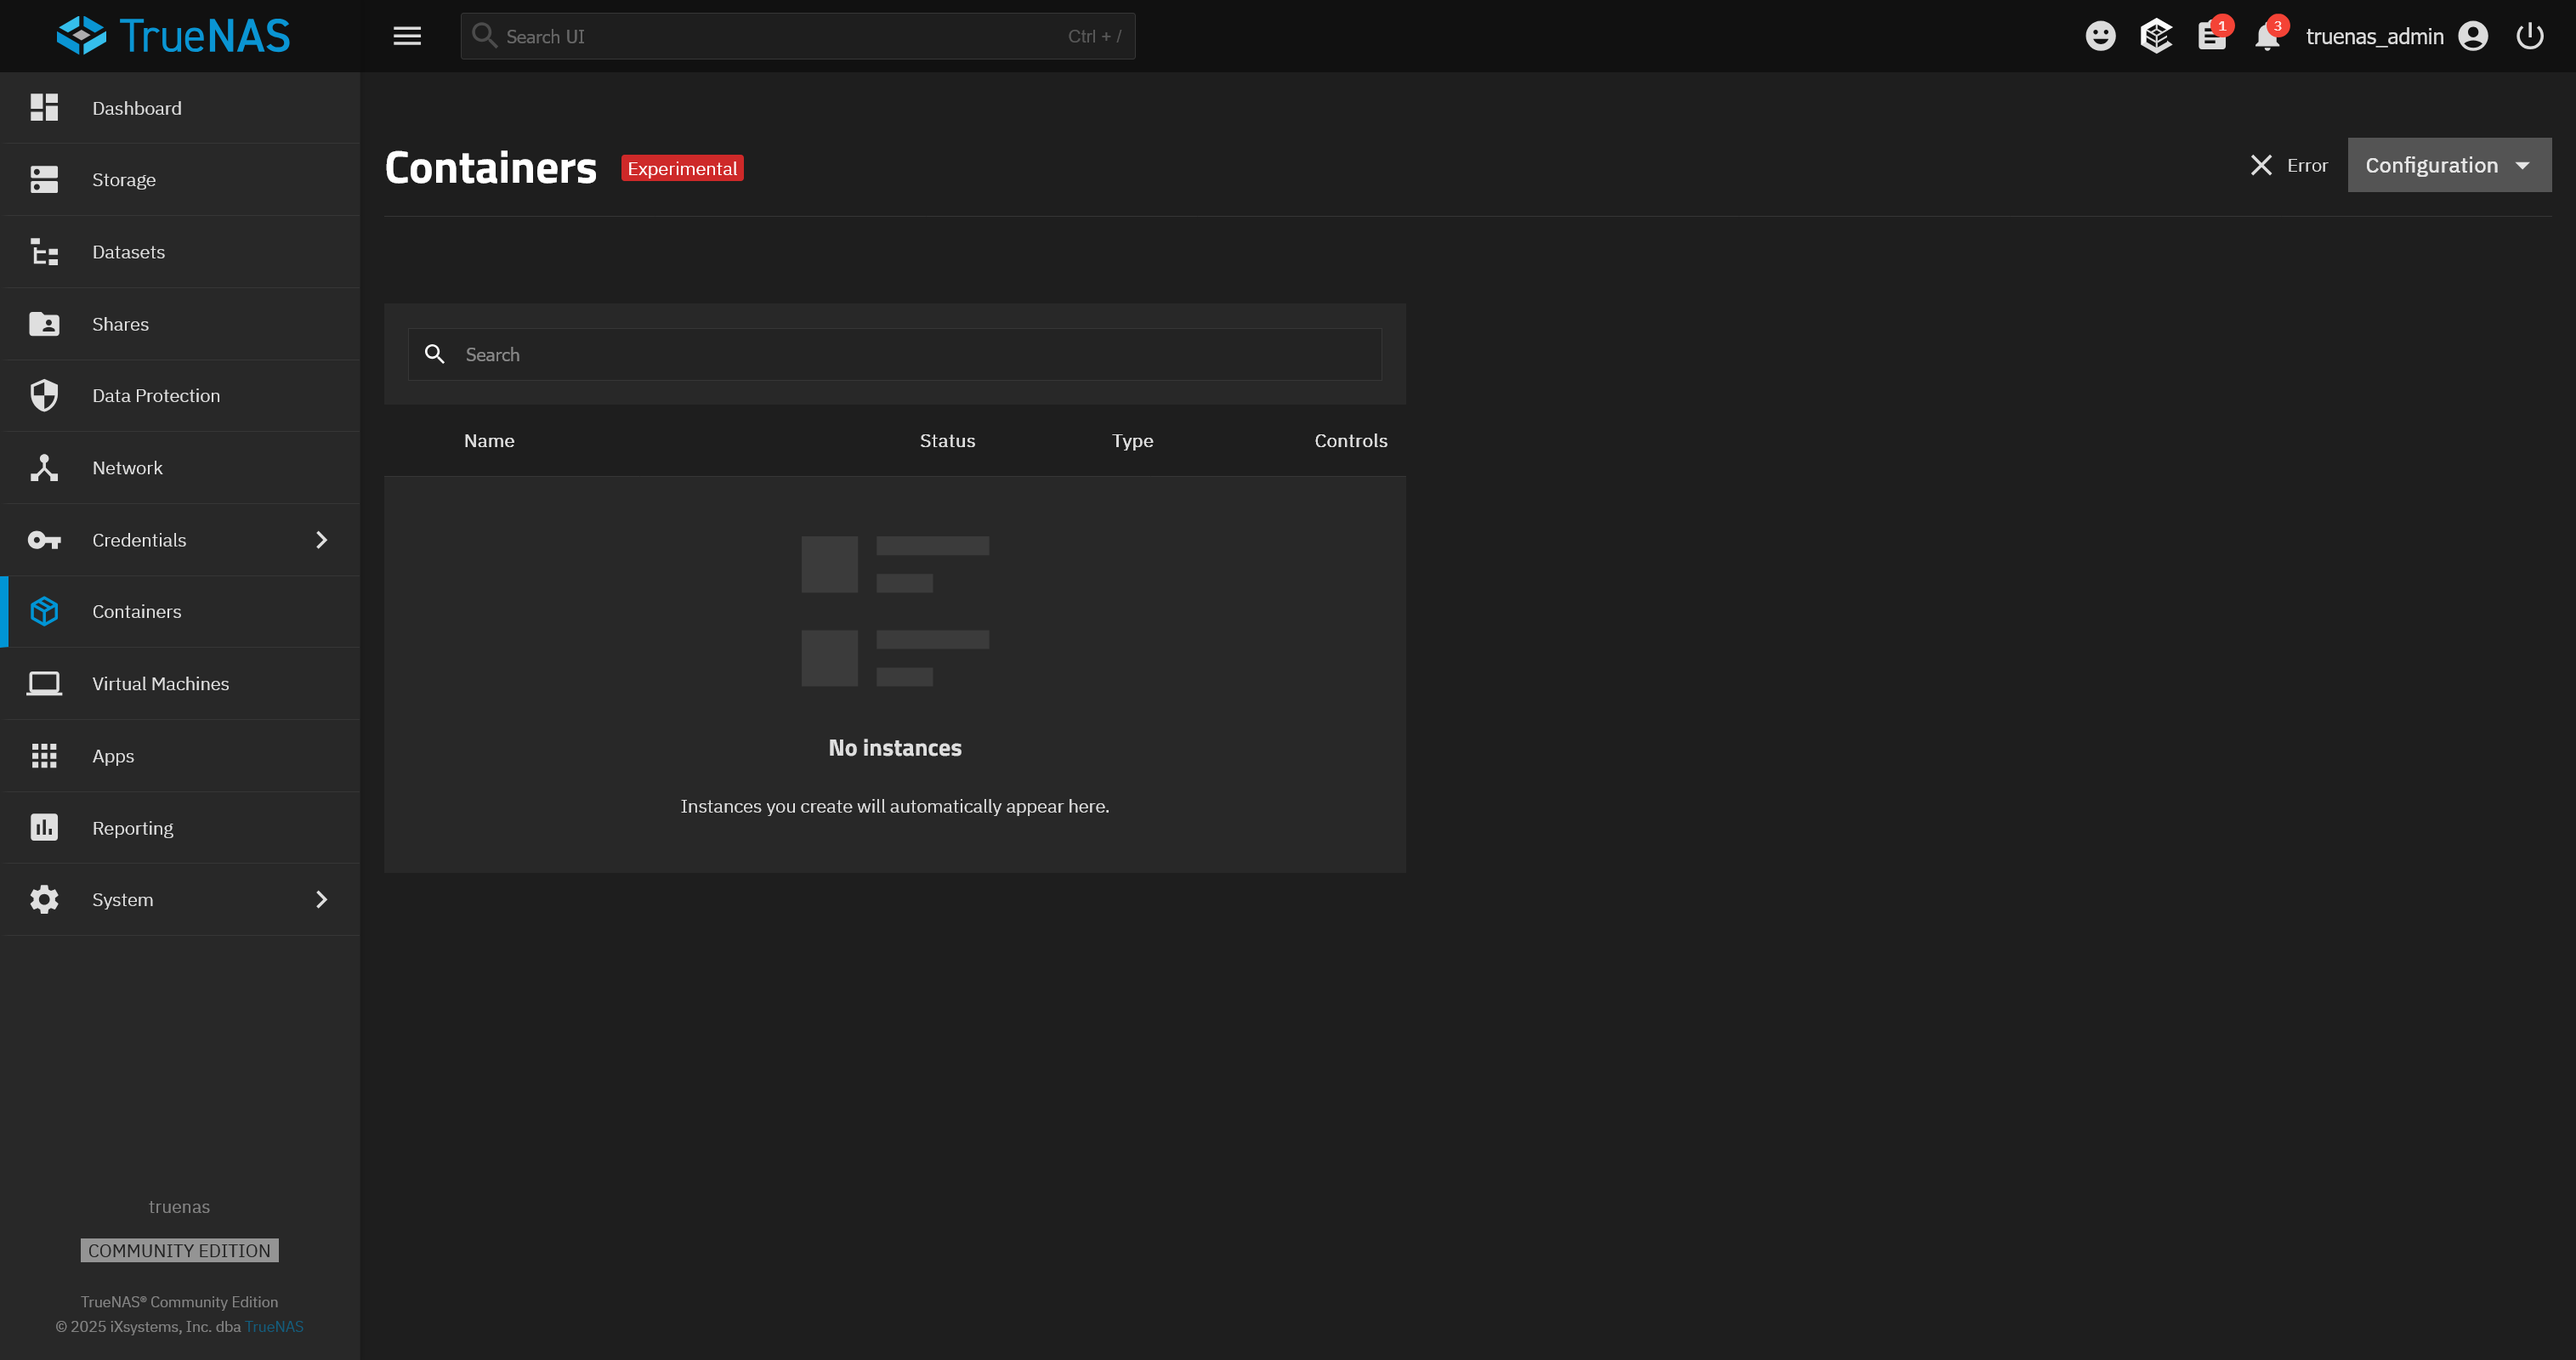This screenshot has width=2576, height=1360.
Task: Sort by the Name column header
Action: (x=489, y=441)
